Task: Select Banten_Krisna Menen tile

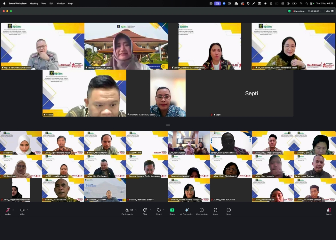Action: click(105, 143)
